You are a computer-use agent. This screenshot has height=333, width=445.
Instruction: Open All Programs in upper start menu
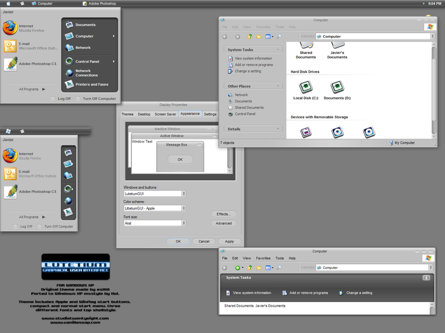point(32,89)
